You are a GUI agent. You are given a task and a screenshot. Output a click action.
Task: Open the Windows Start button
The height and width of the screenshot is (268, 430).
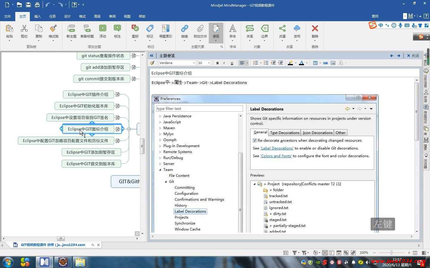8,262
